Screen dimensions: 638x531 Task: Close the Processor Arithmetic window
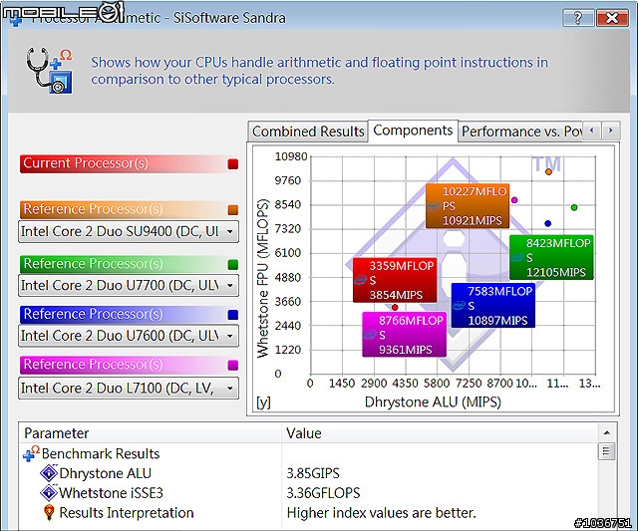click(x=612, y=18)
